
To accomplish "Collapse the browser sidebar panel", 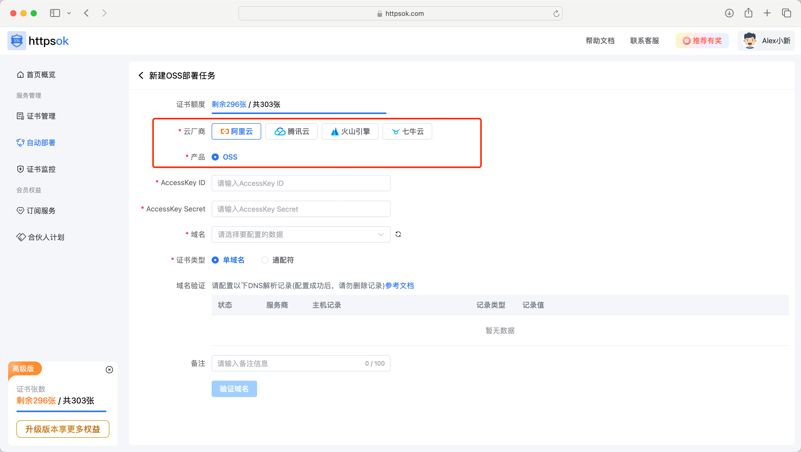I will [x=55, y=13].
